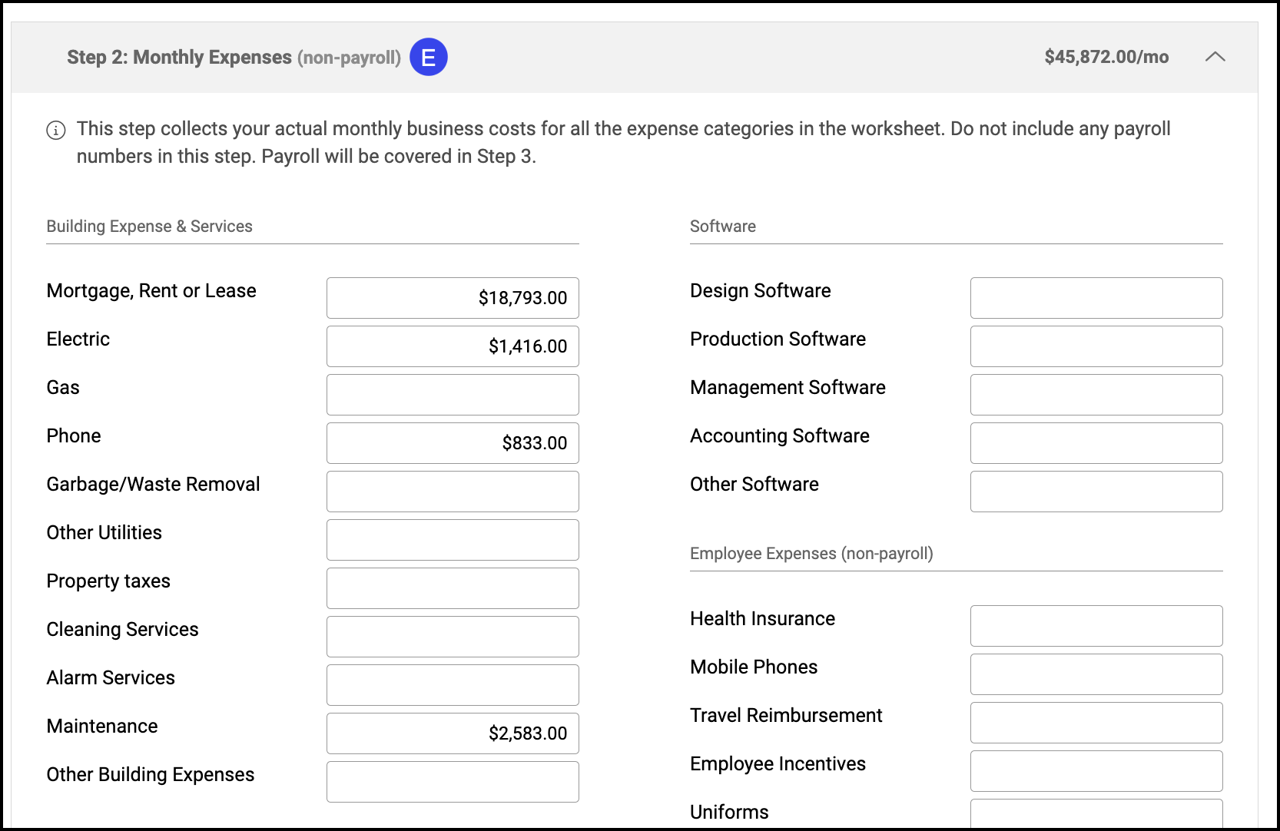The width and height of the screenshot is (1280, 831).
Task: Click the Property taxes field
Action: pyautogui.click(x=453, y=588)
